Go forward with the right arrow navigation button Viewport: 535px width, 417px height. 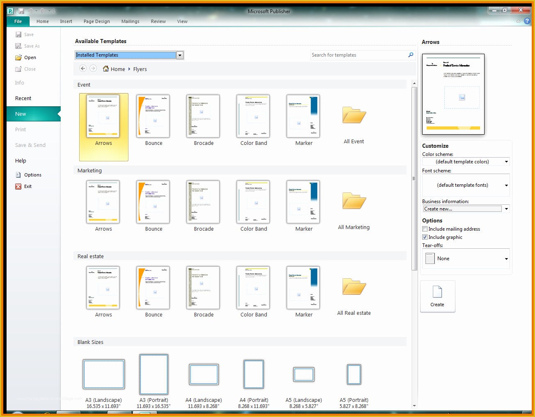93,69
